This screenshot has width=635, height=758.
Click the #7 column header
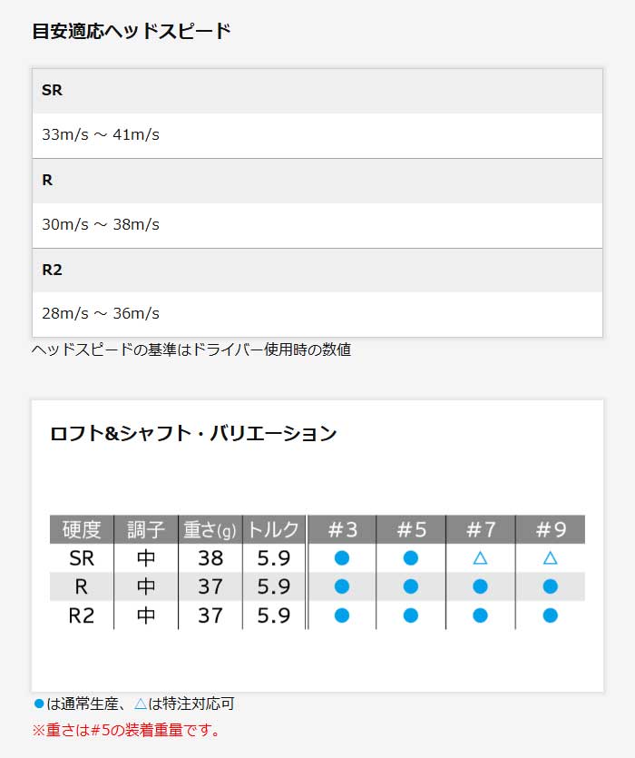(x=480, y=529)
